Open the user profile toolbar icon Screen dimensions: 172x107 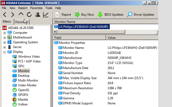pos(37,15)
